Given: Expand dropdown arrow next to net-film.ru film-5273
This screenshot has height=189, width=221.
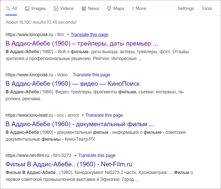Looking at the screenshot, I should (x=75, y=156).
